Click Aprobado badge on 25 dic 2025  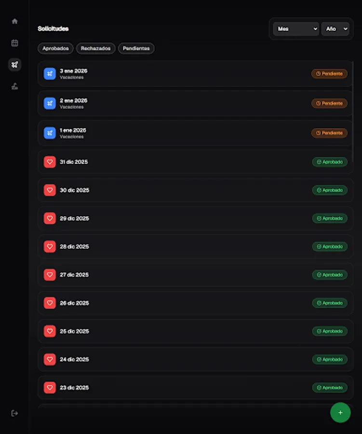click(330, 331)
